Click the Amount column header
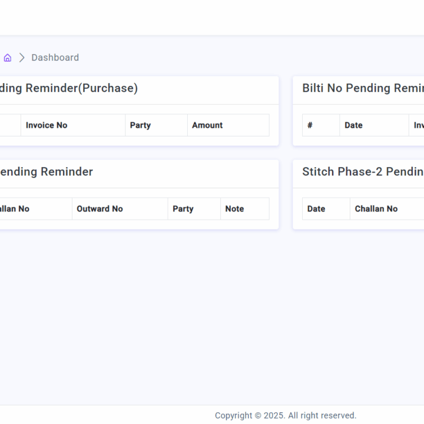Screen dimensions: 424x424 pyautogui.click(x=207, y=125)
